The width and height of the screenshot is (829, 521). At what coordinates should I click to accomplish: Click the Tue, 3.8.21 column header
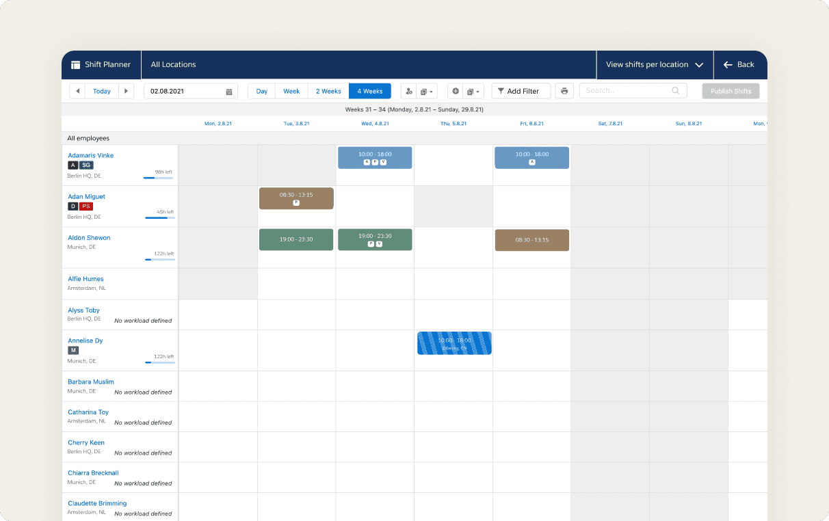(x=297, y=124)
